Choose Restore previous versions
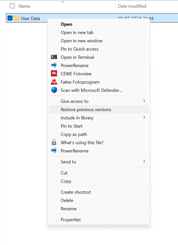The image size is (178, 245). point(86,109)
